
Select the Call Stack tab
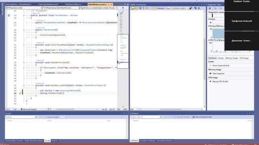pyautogui.click(x=134, y=141)
